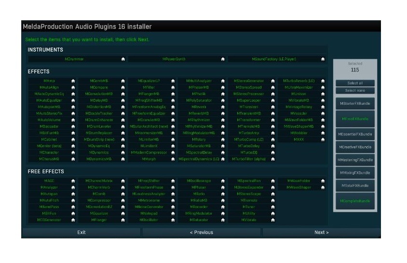This screenshot has width=407, height=263.
Task: Click the Select all button
Action: (x=355, y=83)
